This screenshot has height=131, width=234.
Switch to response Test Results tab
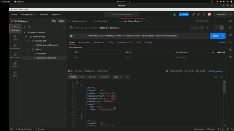pos(102,71)
